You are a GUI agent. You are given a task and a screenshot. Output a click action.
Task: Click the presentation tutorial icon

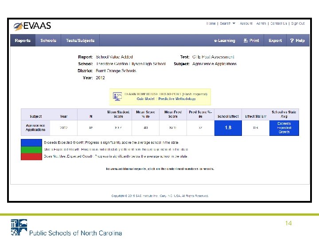coord(117,96)
